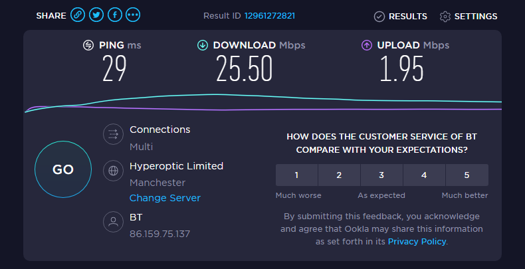Share result on Twitter

click(x=96, y=15)
